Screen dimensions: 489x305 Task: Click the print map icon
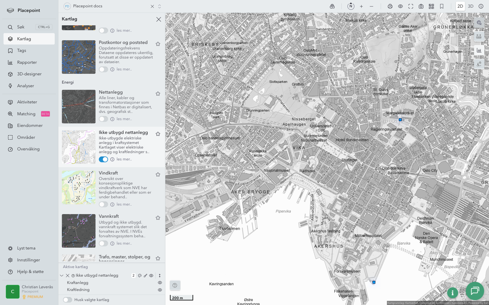[390, 6]
